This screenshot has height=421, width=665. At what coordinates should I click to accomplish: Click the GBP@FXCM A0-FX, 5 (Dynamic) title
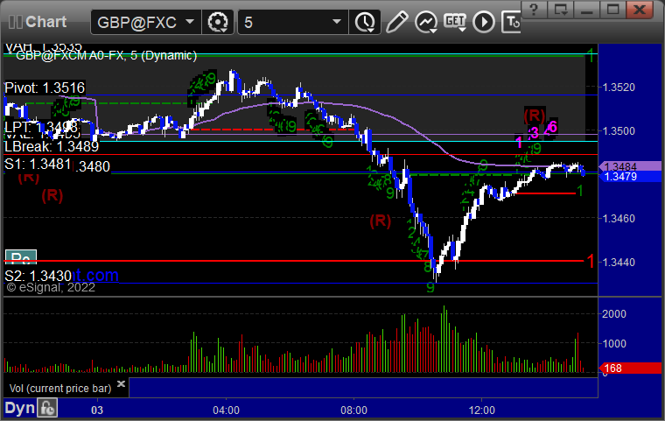pyautogui.click(x=106, y=56)
